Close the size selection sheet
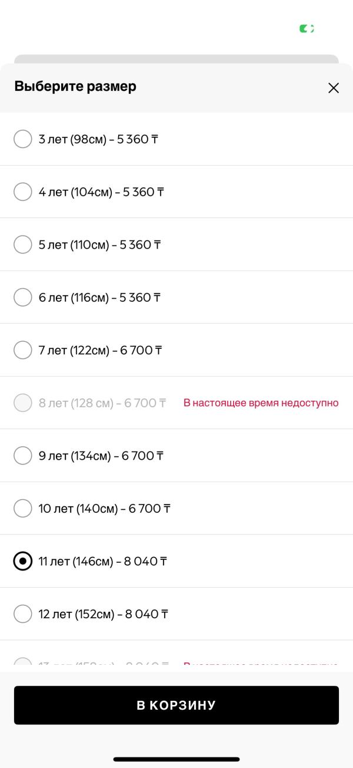Screen dimensions: 353x768 tap(334, 88)
